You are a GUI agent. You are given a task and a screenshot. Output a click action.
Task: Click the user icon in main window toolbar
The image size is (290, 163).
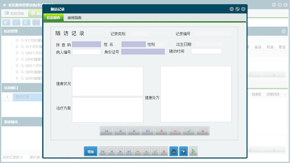36,22
